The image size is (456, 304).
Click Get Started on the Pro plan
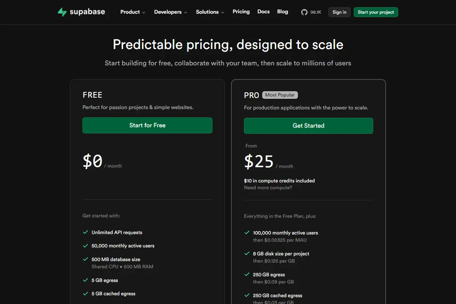pyautogui.click(x=308, y=125)
